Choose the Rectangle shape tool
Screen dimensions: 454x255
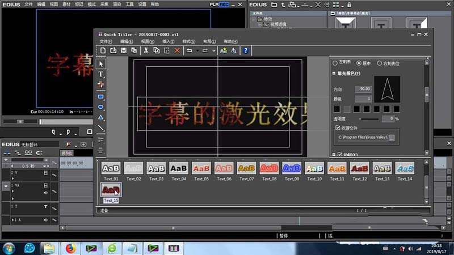click(101, 97)
